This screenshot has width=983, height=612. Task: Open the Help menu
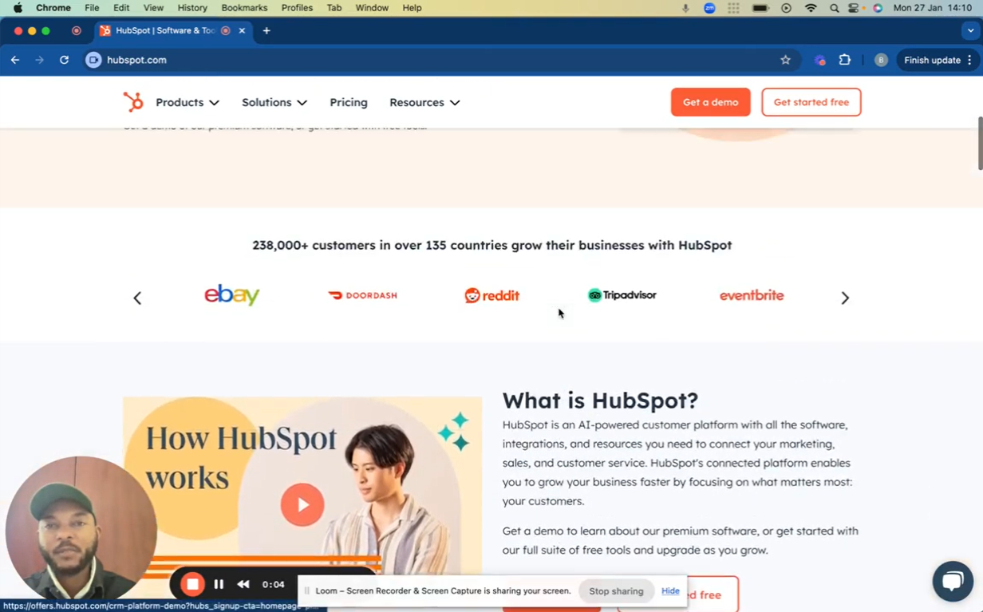412,8
